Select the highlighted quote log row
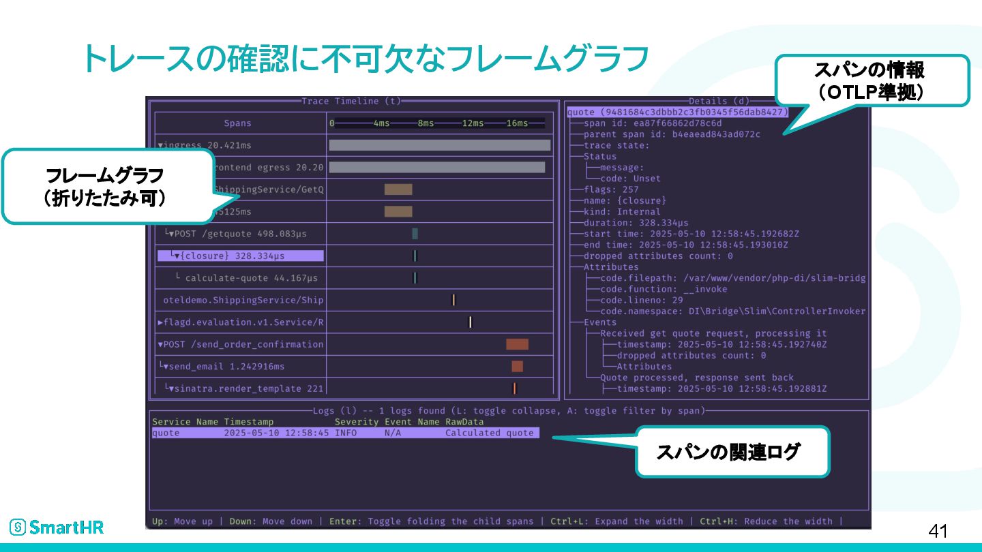Viewport: 982px width, 552px height. (x=345, y=433)
